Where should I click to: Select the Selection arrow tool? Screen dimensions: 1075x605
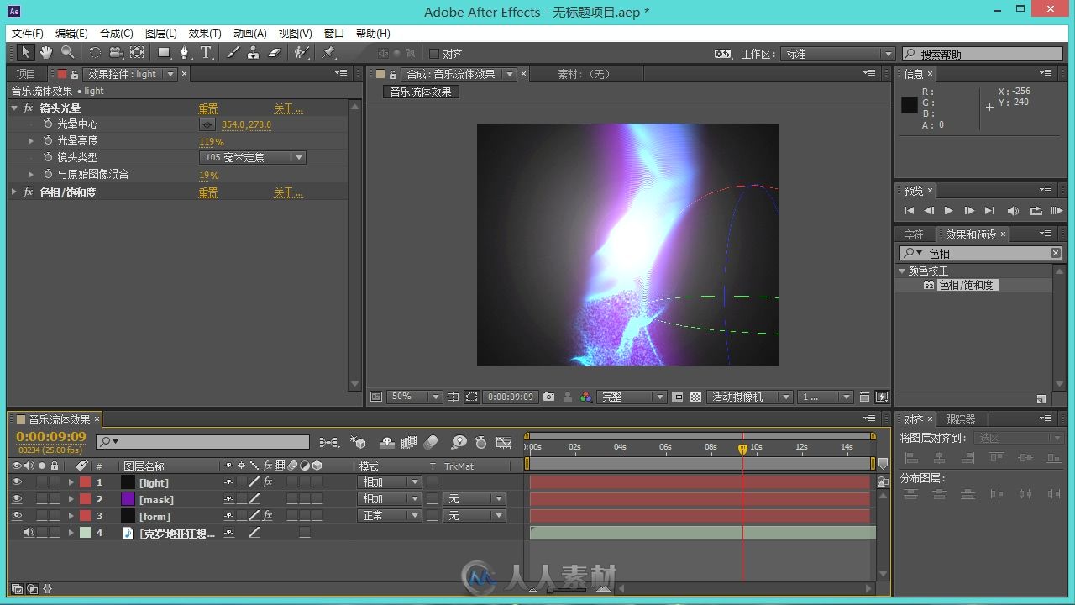click(x=25, y=53)
